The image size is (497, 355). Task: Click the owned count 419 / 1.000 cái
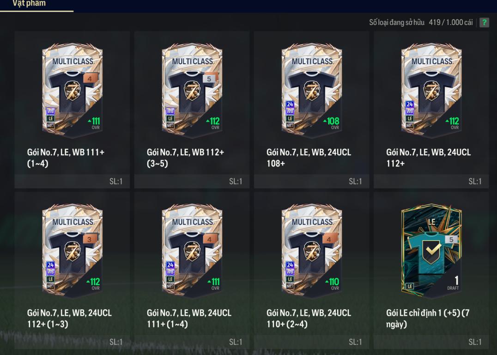pos(451,23)
